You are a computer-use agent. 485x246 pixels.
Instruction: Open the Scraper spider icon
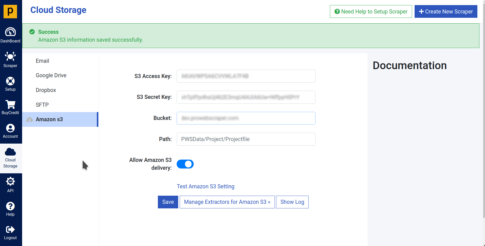[x=10, y=56]
